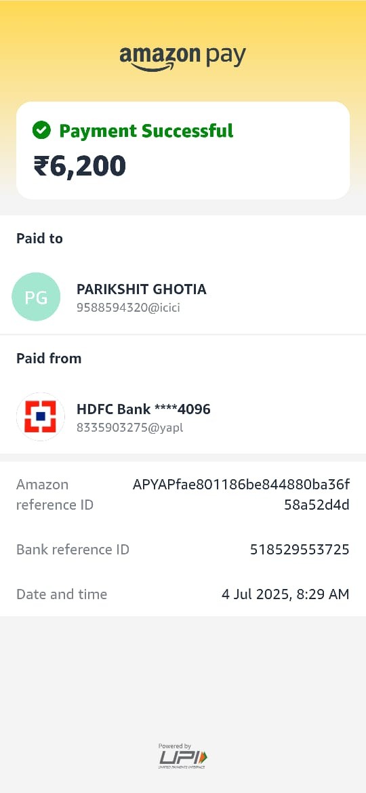This screenshot has height=793, width=366.
Task: Click the Powered by UPI logo
Action: [182, 756]
